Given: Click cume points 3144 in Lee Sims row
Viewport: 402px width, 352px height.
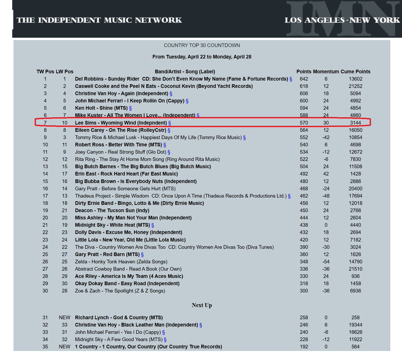Looking at the screenshot, I should click(x=355, y=123).
